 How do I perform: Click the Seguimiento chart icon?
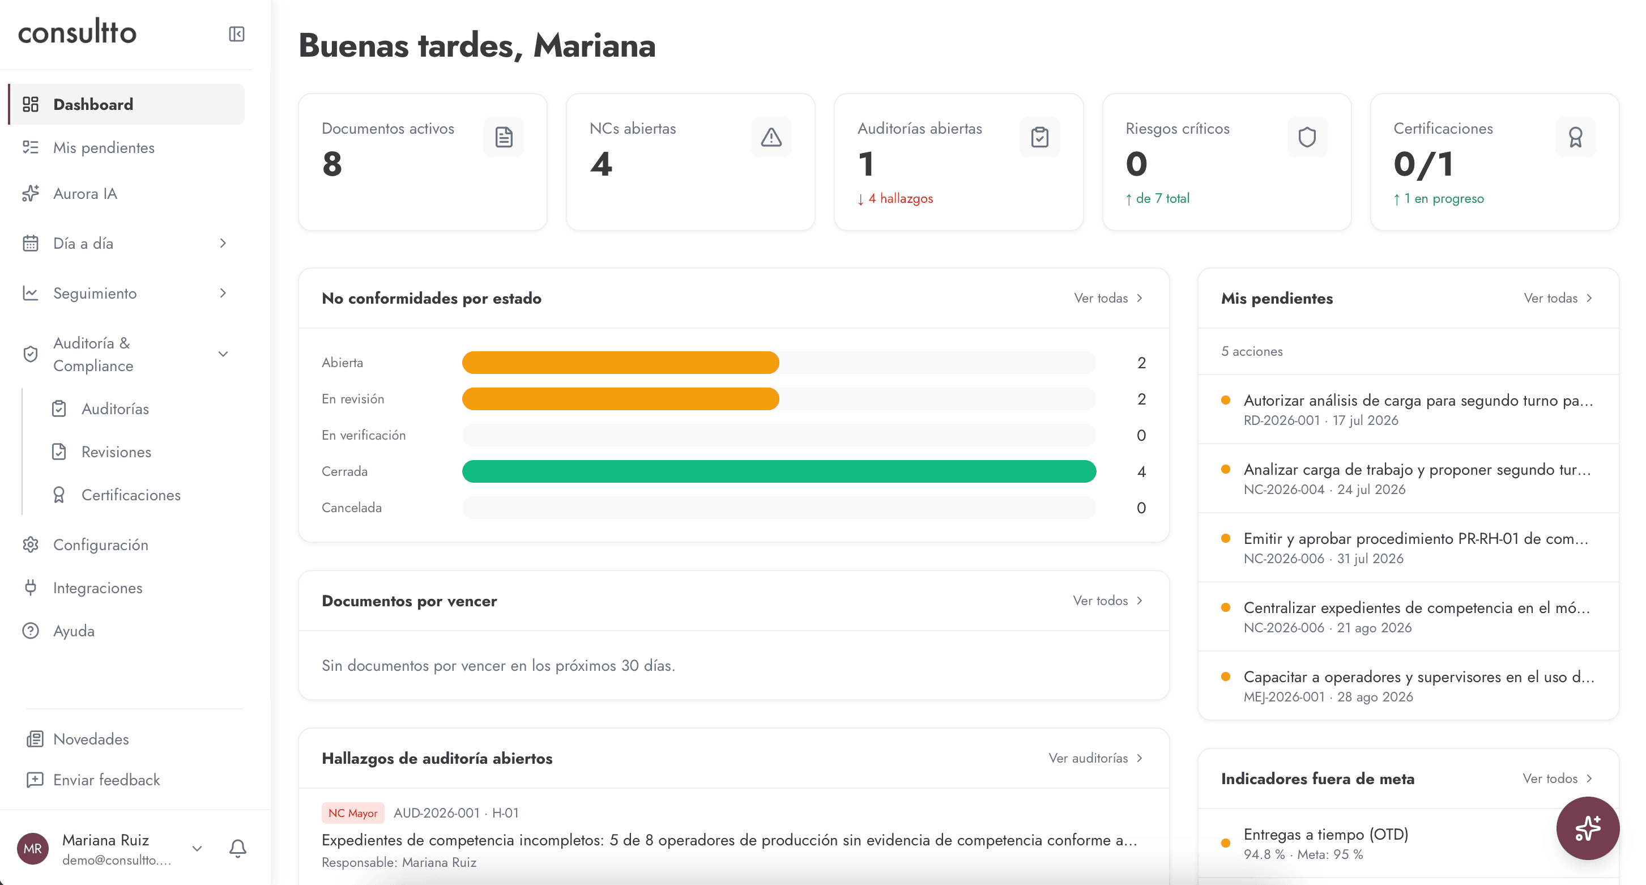tap(31, 293)
